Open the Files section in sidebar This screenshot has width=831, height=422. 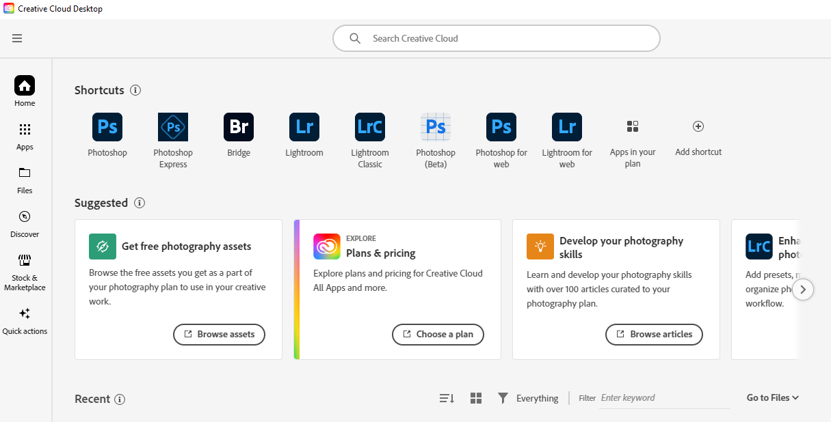tap(25, 180)
